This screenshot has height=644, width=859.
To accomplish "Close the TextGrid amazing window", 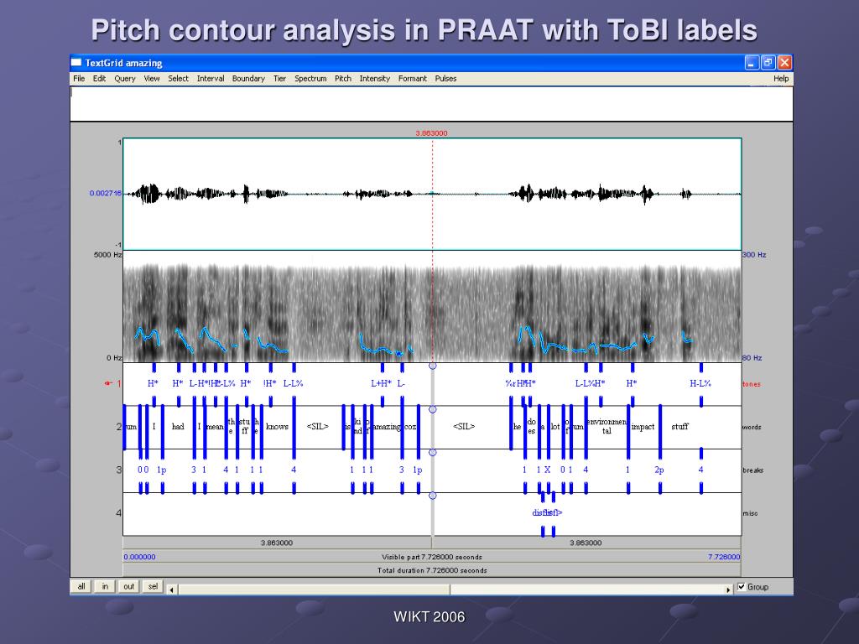I will click(784, 62).
